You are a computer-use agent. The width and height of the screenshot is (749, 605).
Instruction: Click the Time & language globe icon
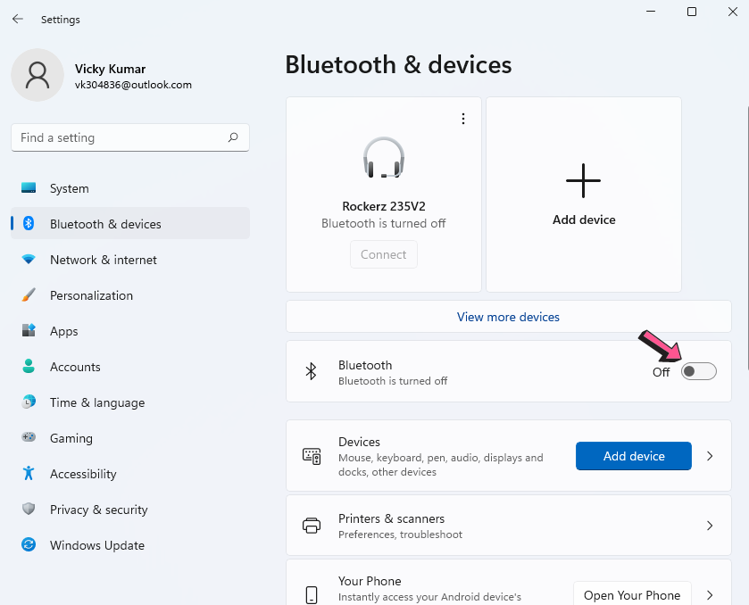pyautogui.click(x=29, y=402)
